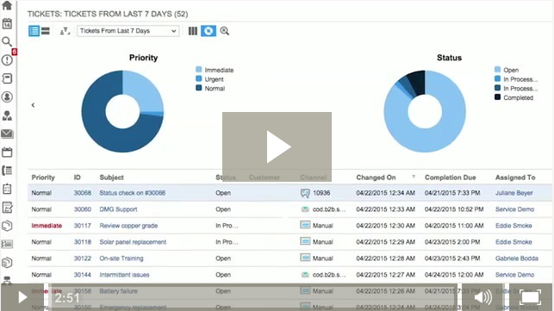Click the Immediate legend color swatch

[199, 70]
